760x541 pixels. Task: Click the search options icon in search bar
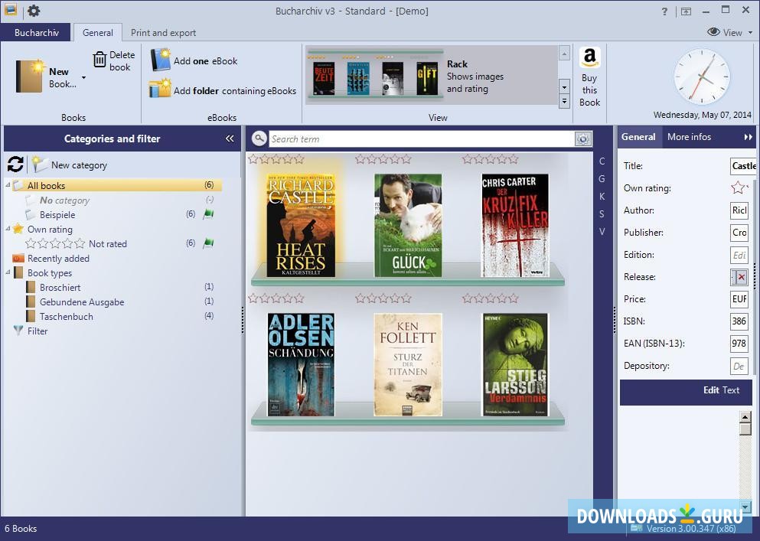pyautogui.click(x=583, y=139)
